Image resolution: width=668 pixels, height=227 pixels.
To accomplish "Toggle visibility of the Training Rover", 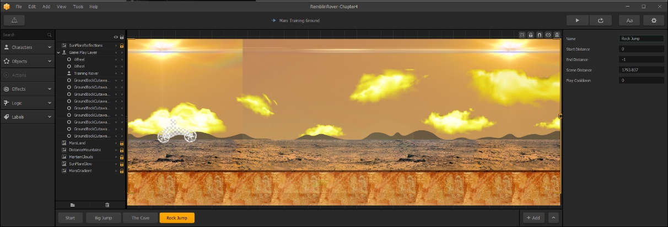I will [x=116, y=73].
